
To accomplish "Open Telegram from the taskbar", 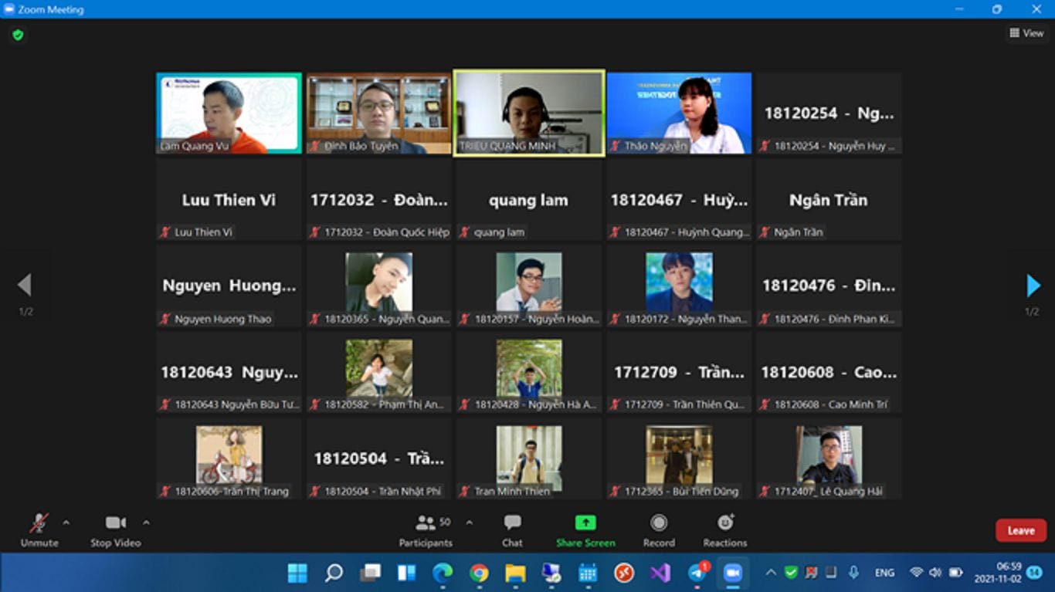I will tap(697, 573).
